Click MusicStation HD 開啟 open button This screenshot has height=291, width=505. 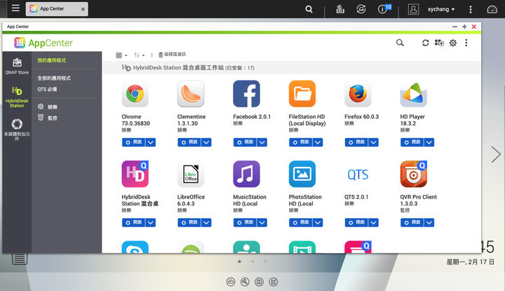pos(245,222)
